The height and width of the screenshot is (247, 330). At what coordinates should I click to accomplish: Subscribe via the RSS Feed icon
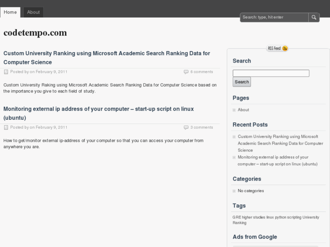tap(277, 48)
